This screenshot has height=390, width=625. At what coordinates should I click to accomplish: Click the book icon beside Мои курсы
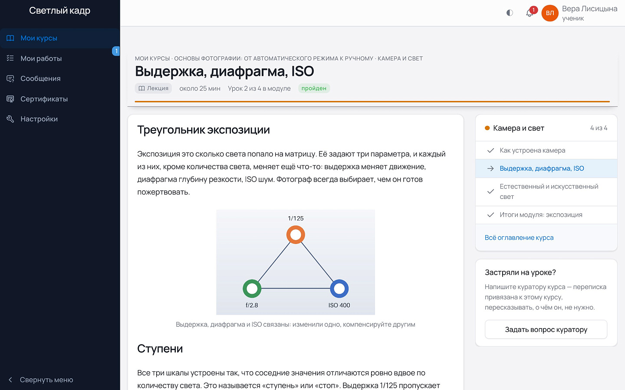(10, 38)
